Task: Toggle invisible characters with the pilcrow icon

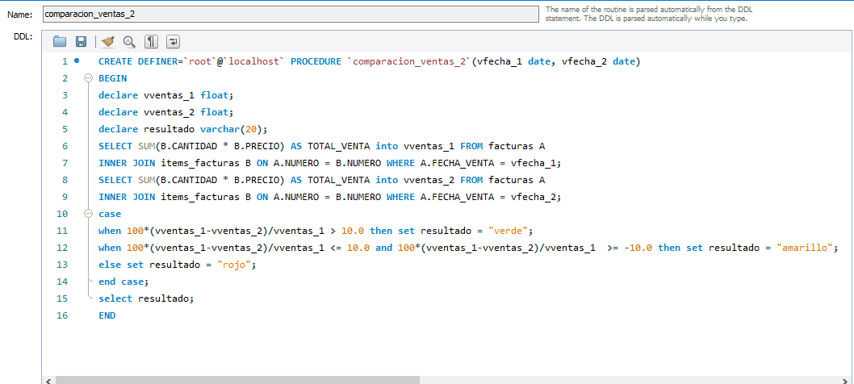Action: (151, 41)
